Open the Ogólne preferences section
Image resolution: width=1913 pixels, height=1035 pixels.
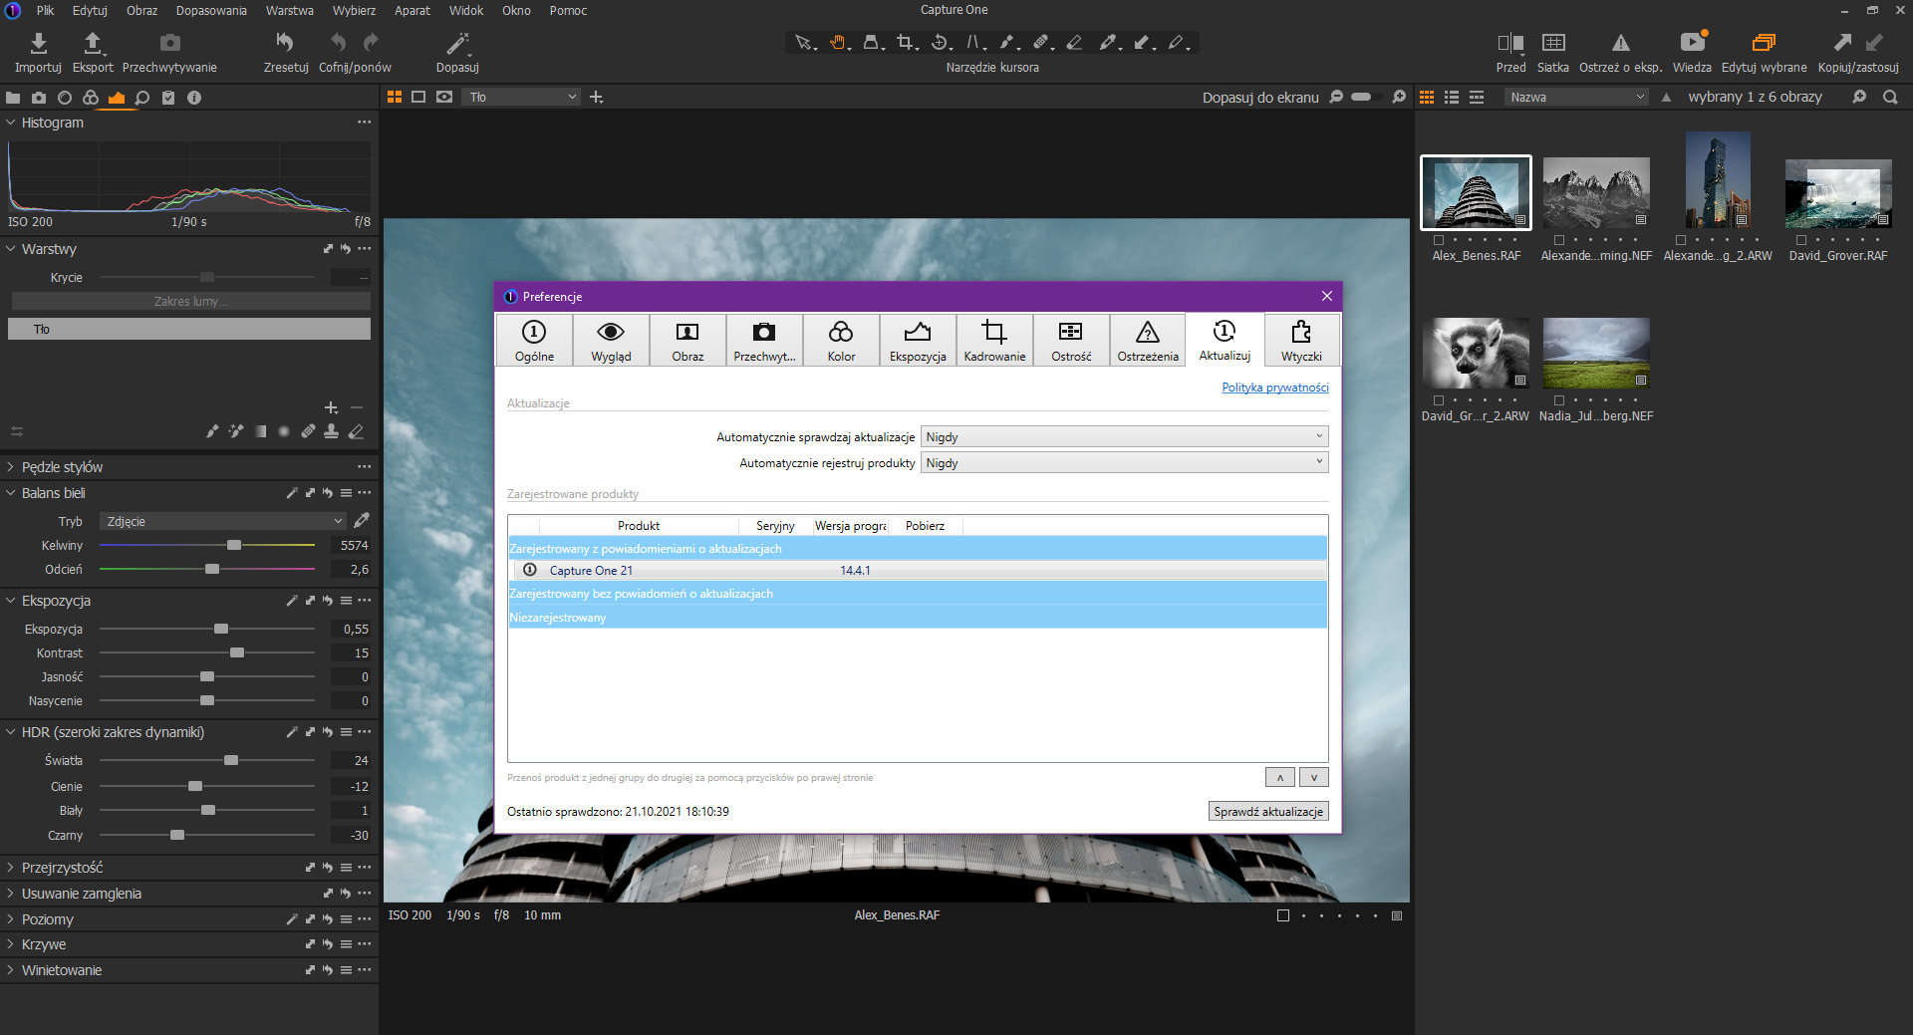point(534,341)
